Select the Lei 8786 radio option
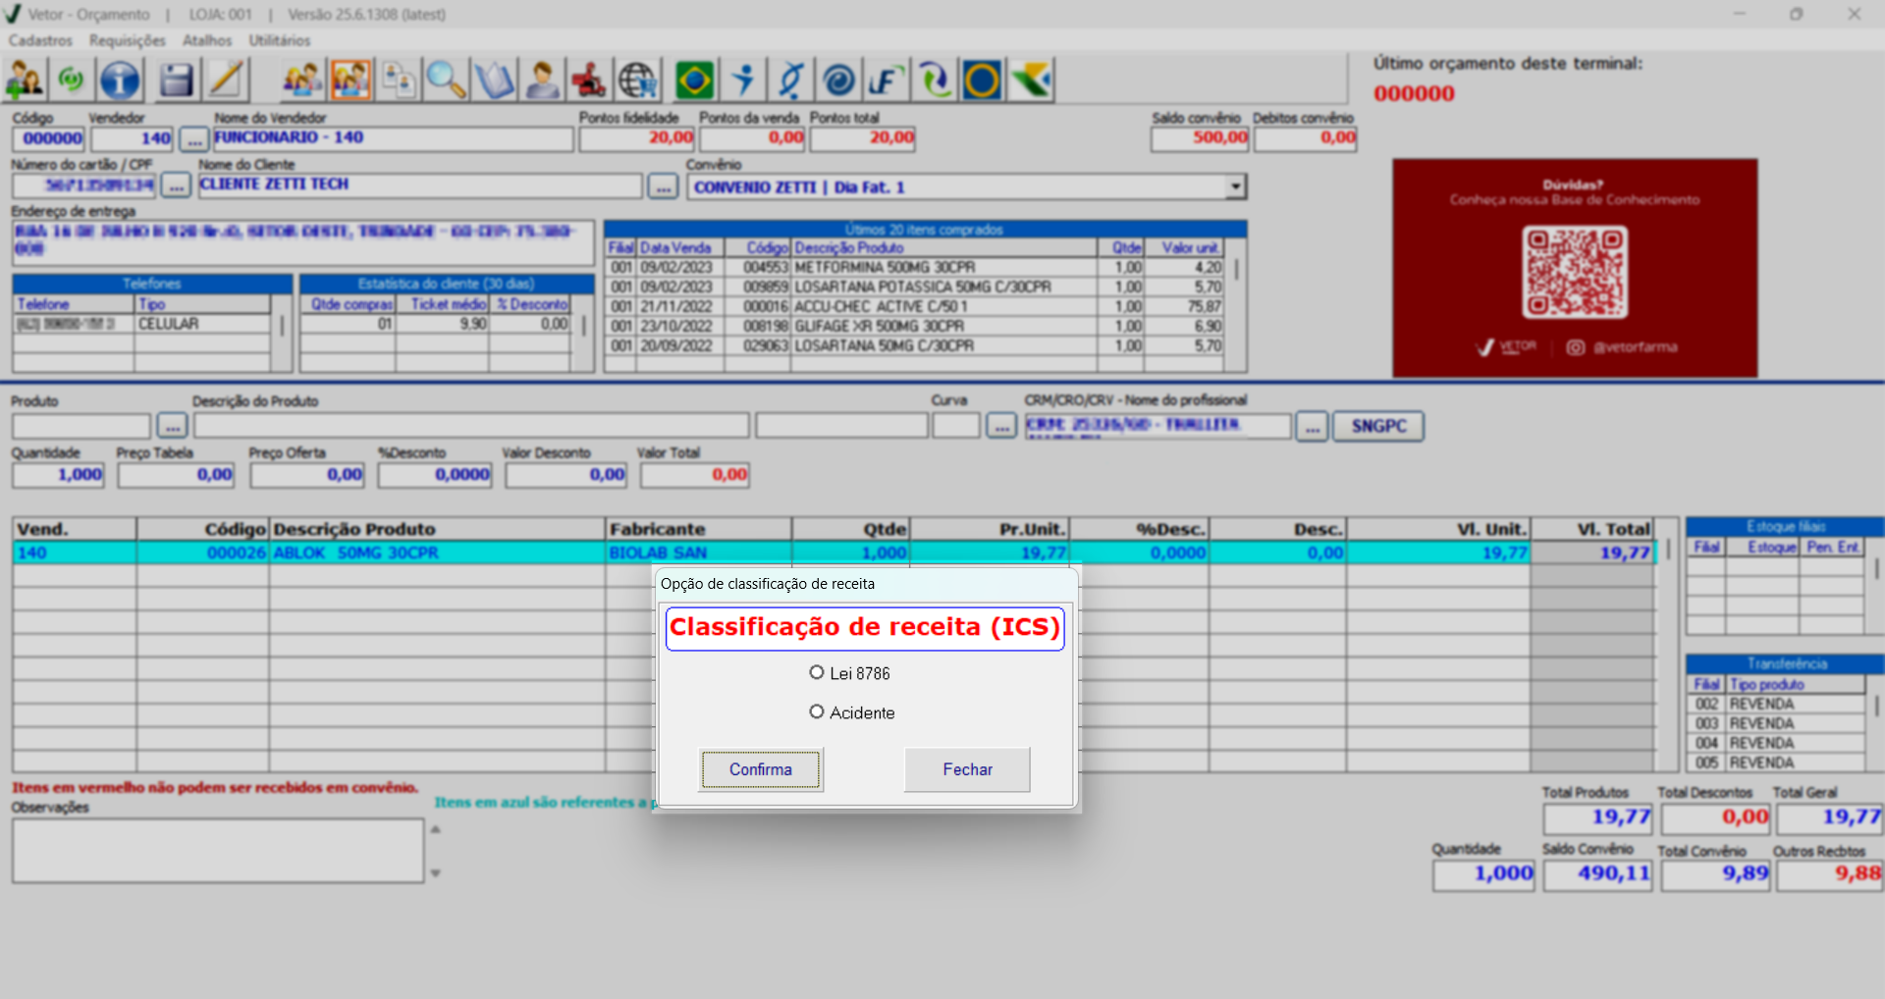This screenshot has width=1885, height=999. click(x=816, y=672)
